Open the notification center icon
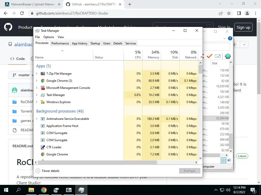This screenshot has width=261, height=195. click(x=253, y=190)
